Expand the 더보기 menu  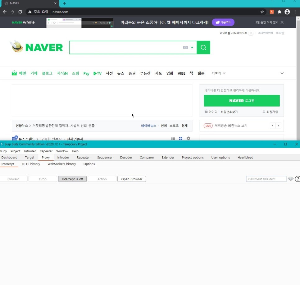(x=218, y=73)
